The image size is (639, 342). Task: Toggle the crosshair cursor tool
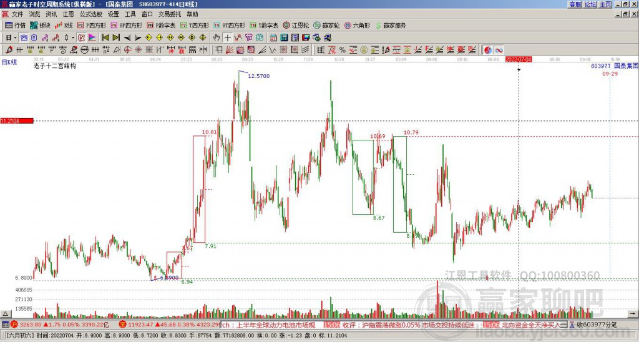click(227, 37)
